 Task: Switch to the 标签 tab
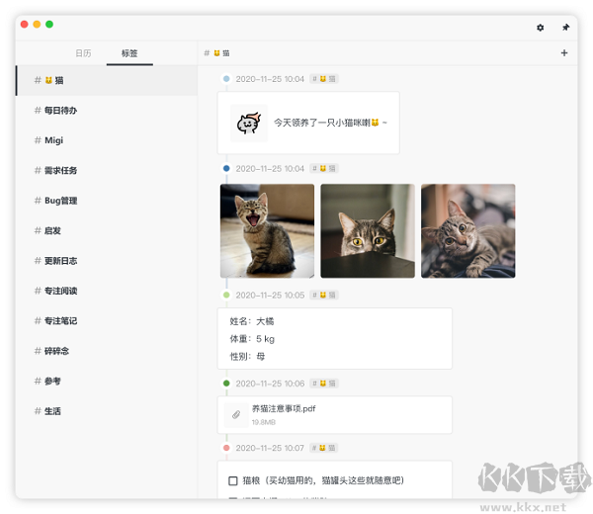129,53
